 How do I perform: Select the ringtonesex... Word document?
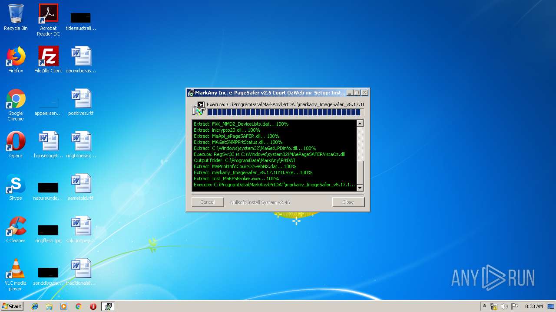(x=81, y=145)
